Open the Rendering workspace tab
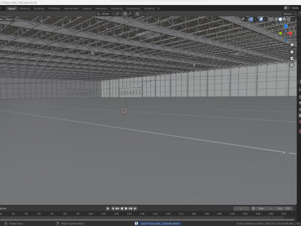This screenshot has height=226, width=301. 117,9
